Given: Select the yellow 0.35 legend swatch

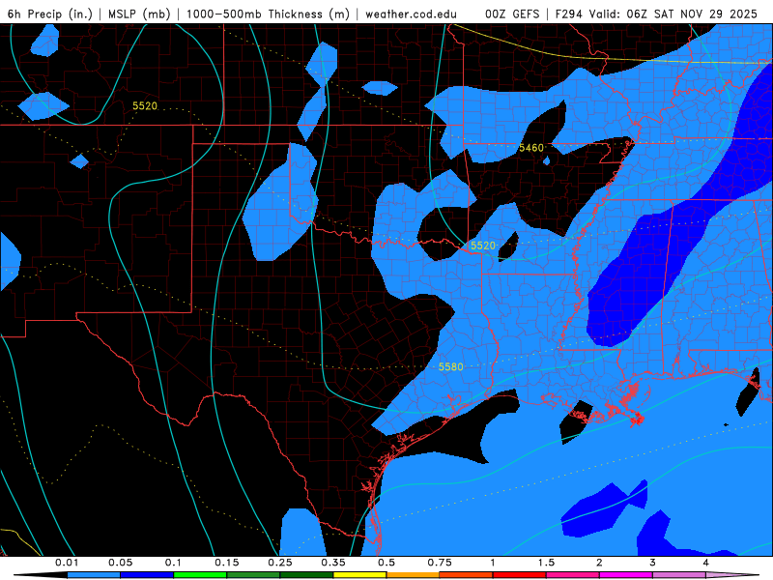Looking at the screenshot, I should [x=359, y=575].
